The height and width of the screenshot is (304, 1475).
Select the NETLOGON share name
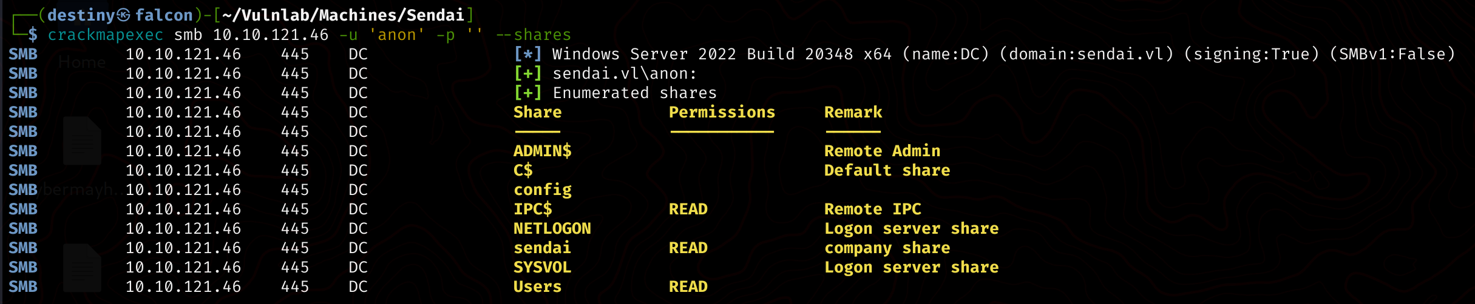552,228
